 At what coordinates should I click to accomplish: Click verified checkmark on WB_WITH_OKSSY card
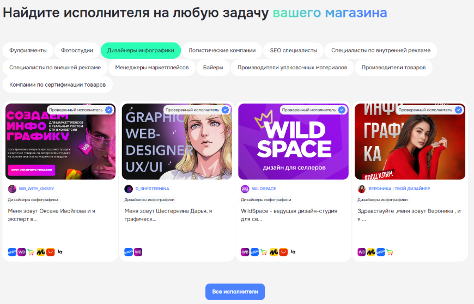tap(109, 110)
